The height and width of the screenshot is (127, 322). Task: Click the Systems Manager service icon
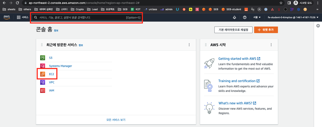click(x=43, y=66)
